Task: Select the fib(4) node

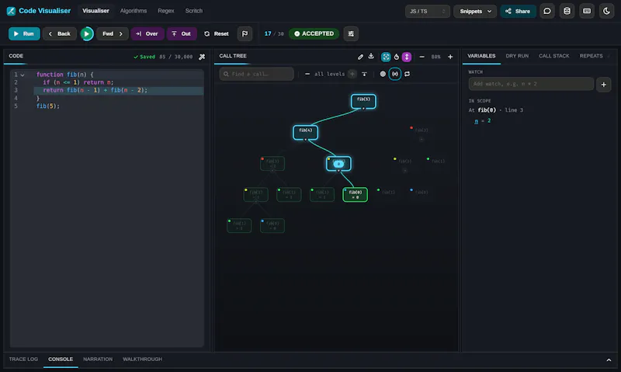Action: [305, 132]
